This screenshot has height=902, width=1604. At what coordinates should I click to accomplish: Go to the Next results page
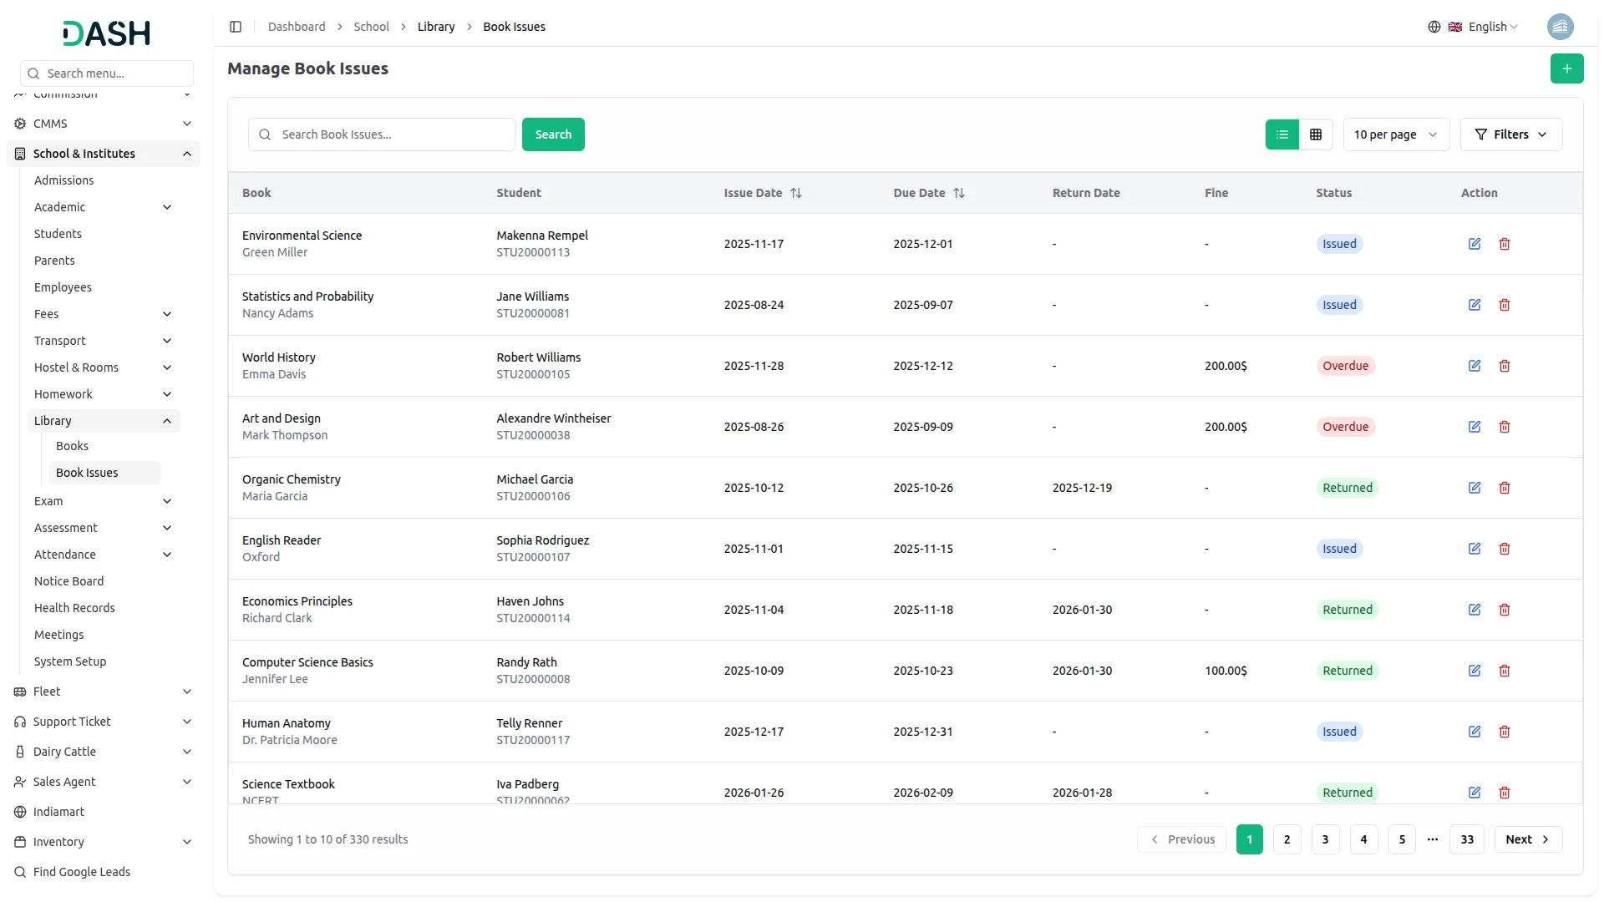(x=1527, y=839)
